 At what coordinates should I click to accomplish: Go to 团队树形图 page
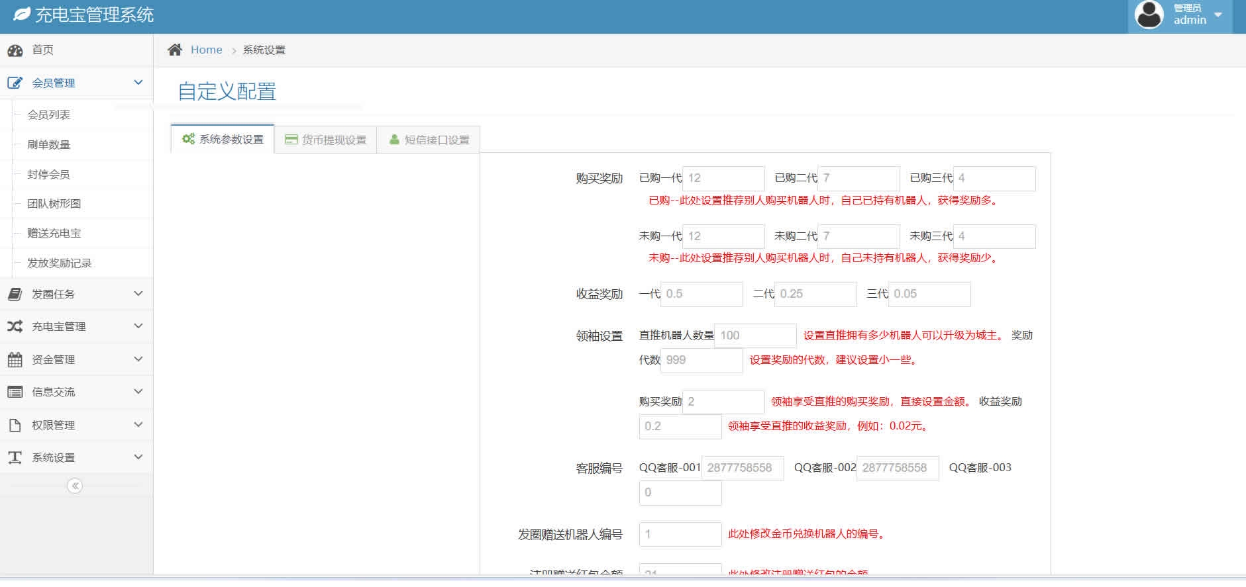coord(54,204)
